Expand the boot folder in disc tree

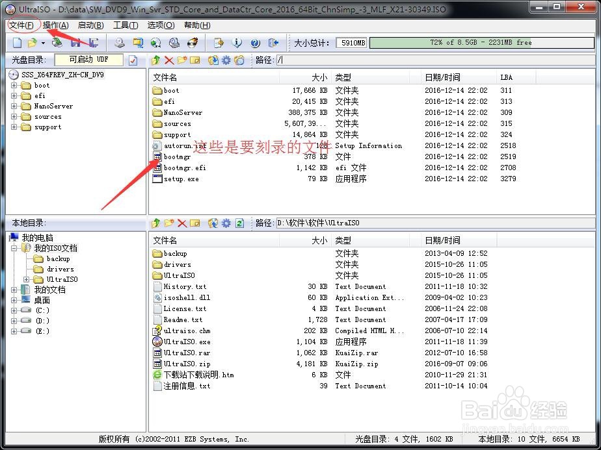pos(14,85)
